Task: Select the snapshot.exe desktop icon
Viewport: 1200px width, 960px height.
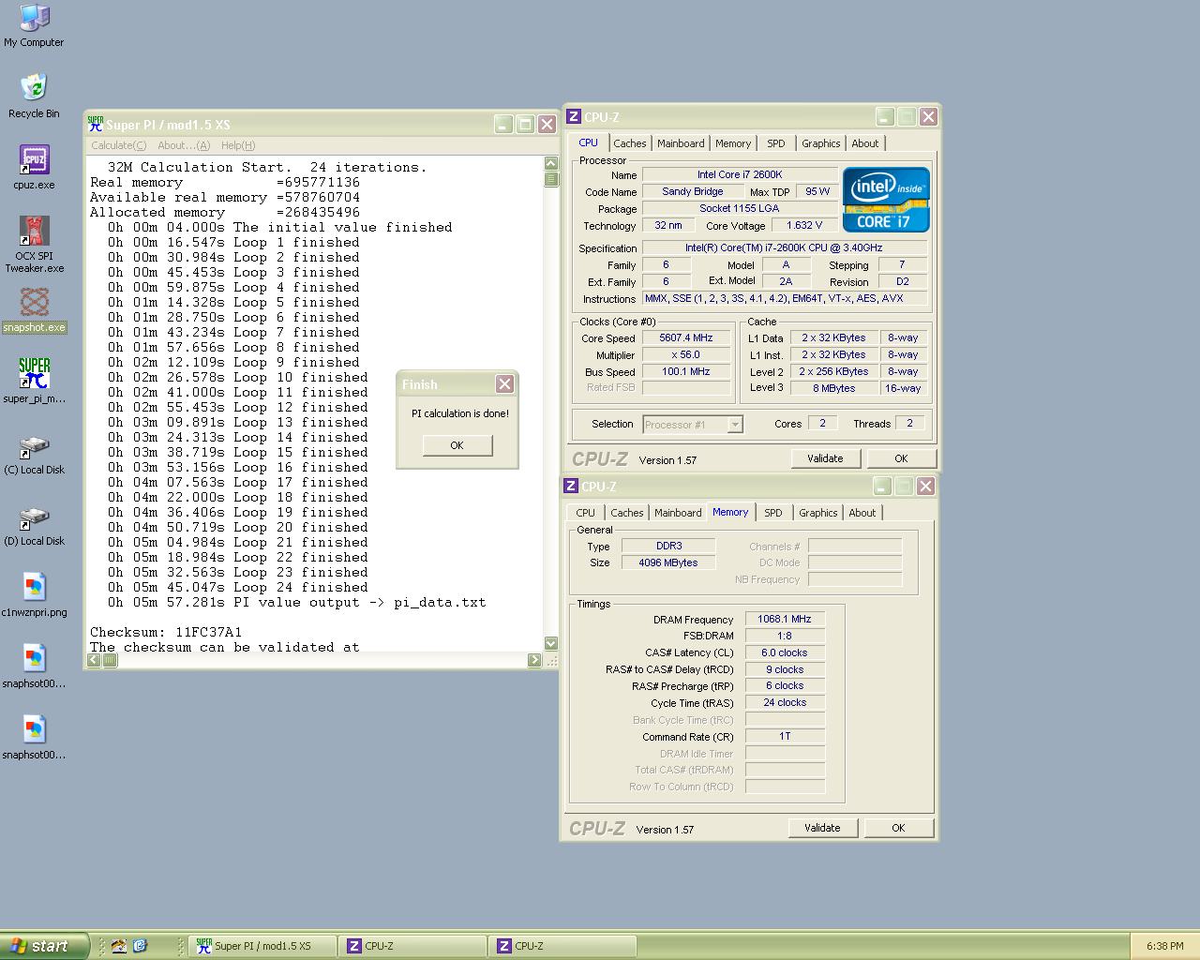Action: (x=34, y=303)
